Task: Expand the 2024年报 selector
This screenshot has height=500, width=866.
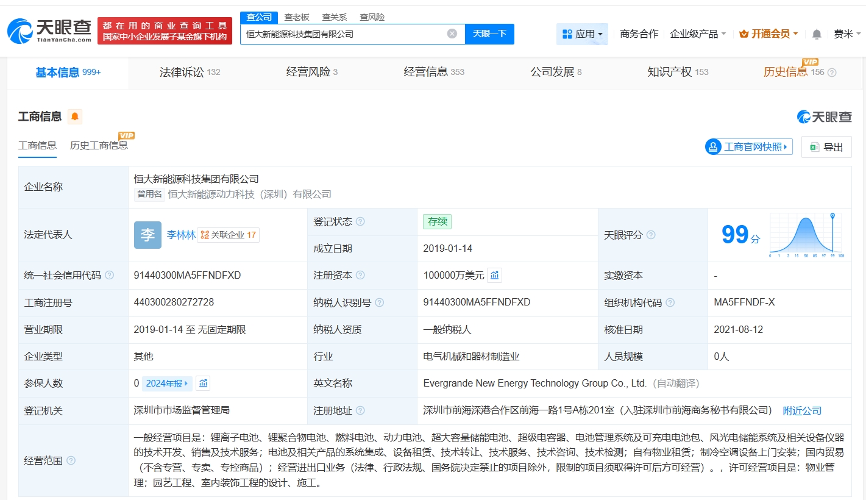Action: point(168,384)
